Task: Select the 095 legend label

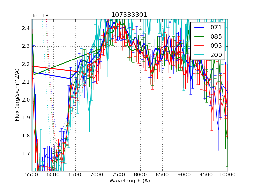Action: point(216,46)
